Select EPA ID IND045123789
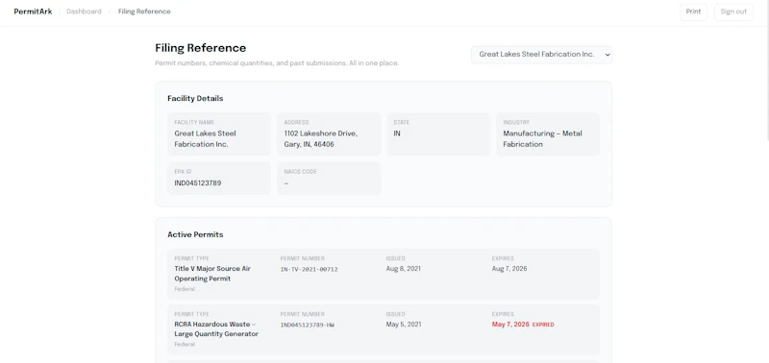The image size is (769, 363). pos(198,182)
